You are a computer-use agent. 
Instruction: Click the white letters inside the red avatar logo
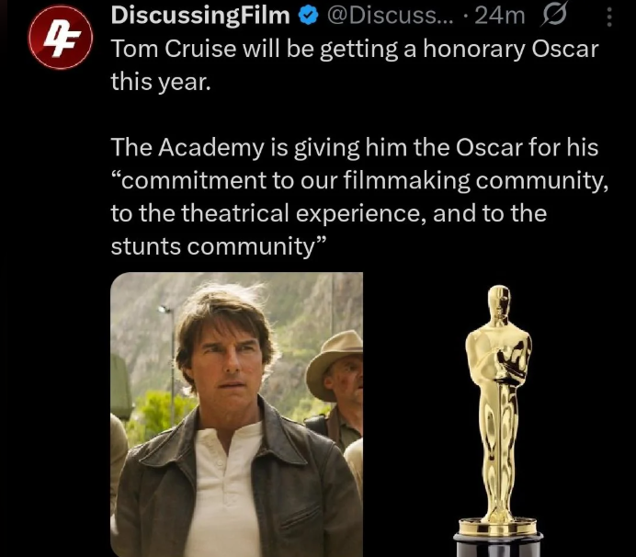(x=61, y=38)
